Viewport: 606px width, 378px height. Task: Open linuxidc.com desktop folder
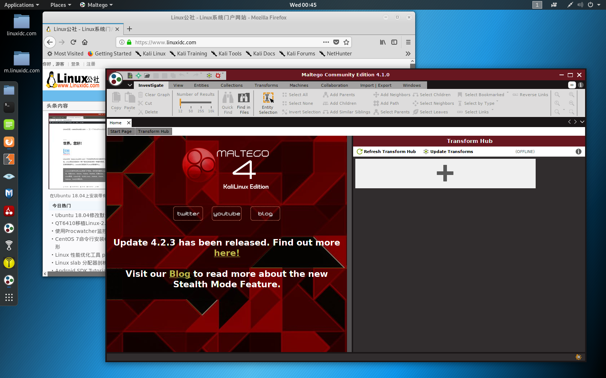point(22,25)
